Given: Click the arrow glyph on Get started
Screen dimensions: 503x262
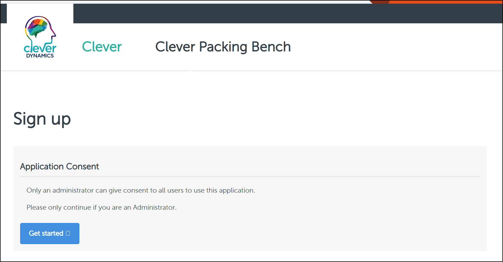Looking at the screenshot, I should 68,233.
